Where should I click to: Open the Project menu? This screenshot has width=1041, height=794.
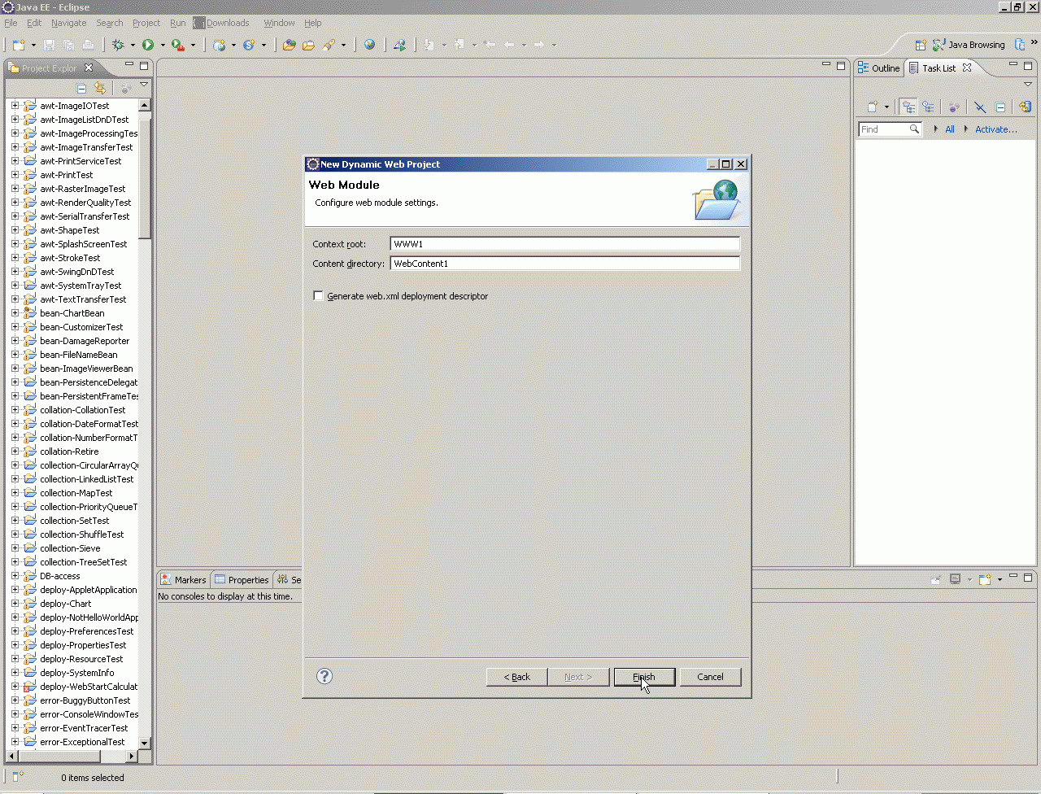pos(146,23)
